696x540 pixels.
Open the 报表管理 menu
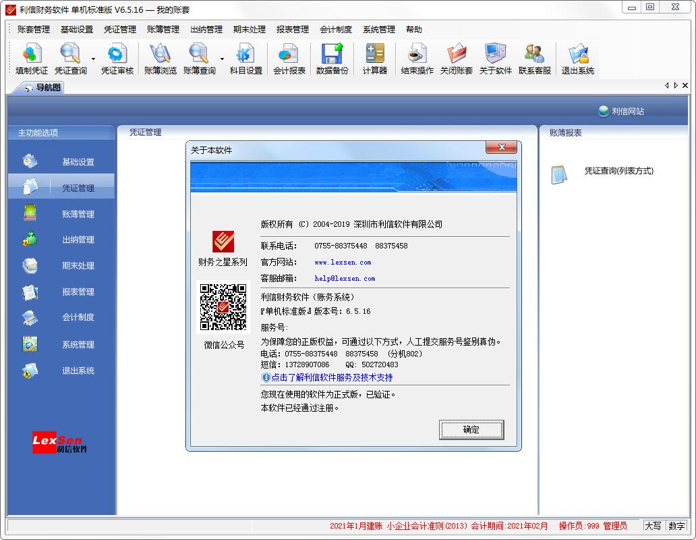pyautogui.click(x=293, y=29)
